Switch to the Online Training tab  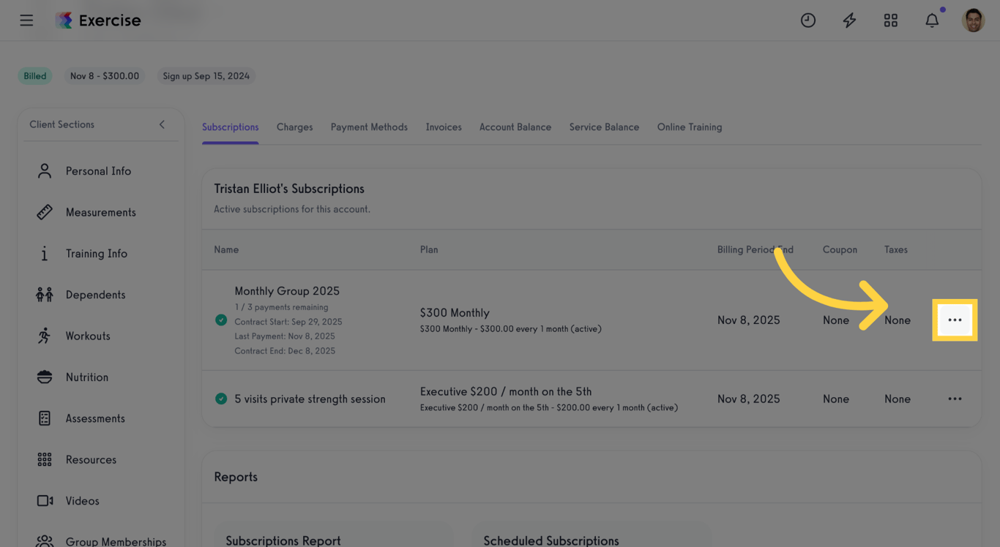pos(689,127)
